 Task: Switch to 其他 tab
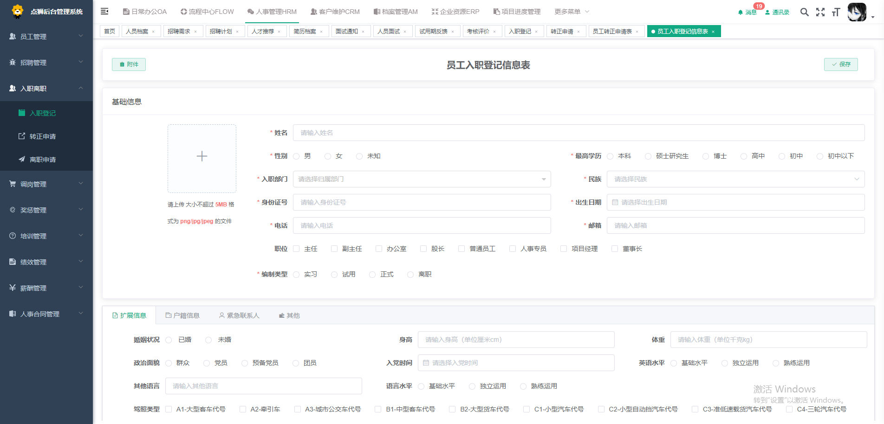pyautogui.click(x=289, y=315)
